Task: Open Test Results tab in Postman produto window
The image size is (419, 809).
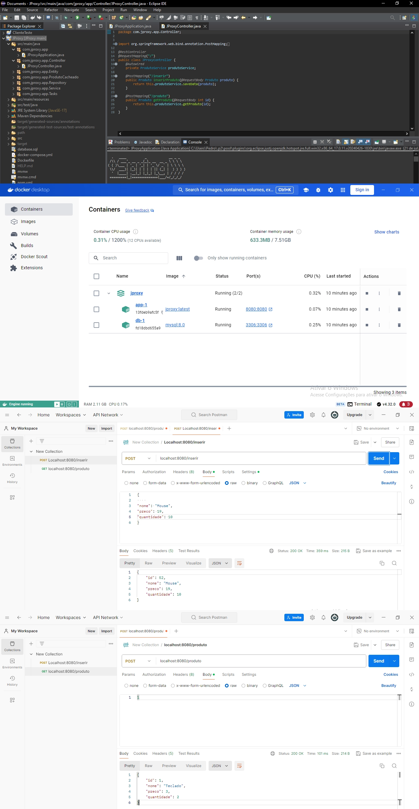Action: pyautogui.click(x=189, y=753)
